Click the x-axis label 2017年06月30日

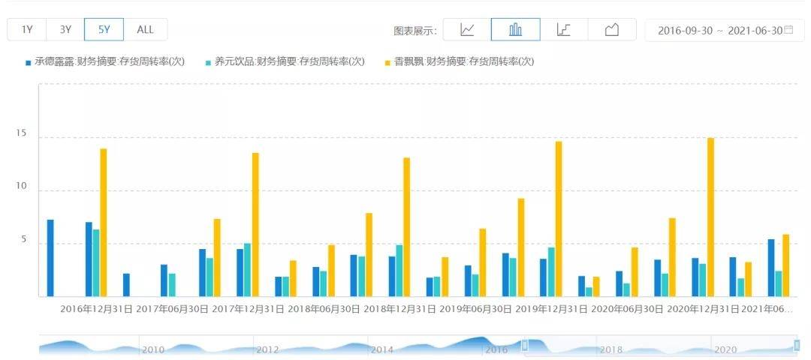point(172,310)
